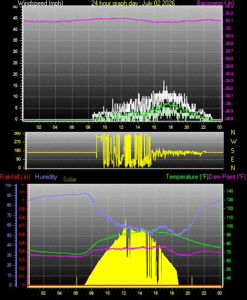
Task: Click the 'S' compass direction label
Action: coord(232,151)
